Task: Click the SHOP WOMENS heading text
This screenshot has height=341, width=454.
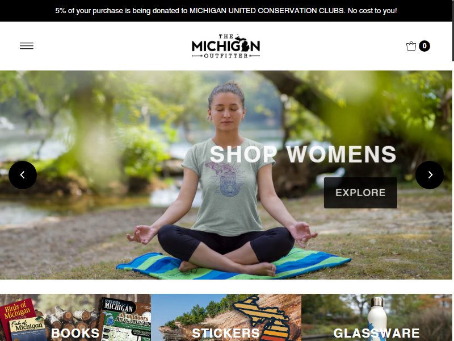Action: coord(303,154)
